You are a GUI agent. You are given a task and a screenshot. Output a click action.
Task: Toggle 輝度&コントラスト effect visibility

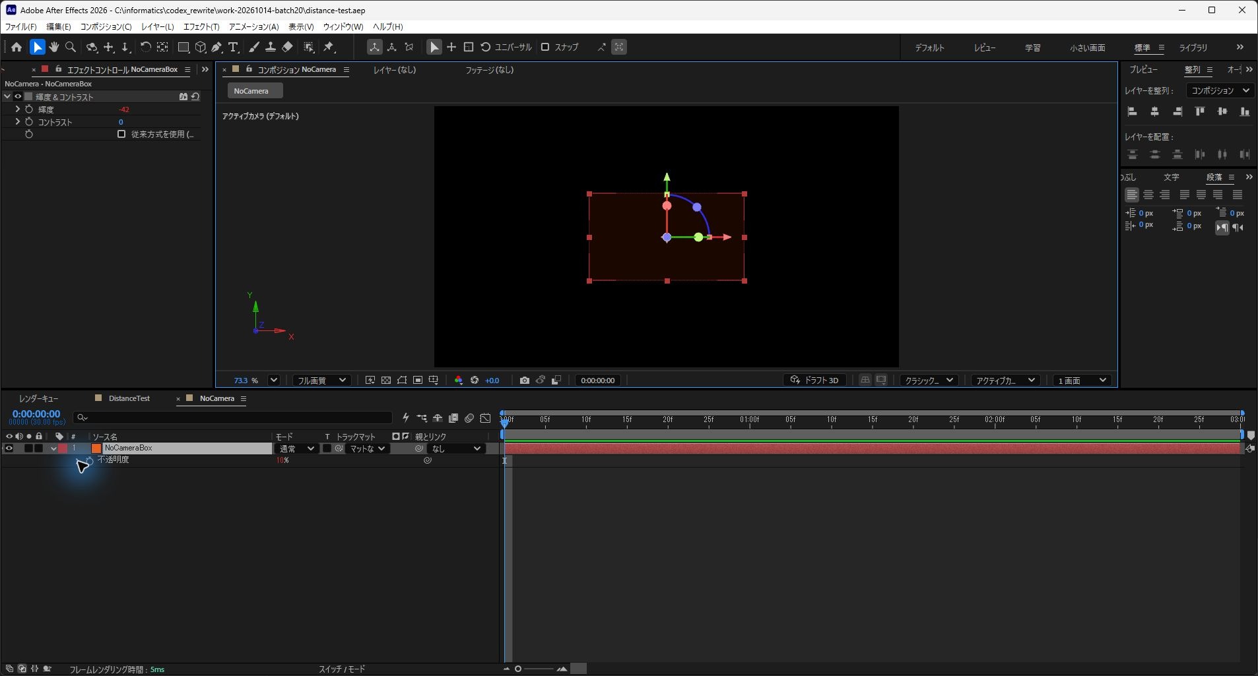point(18,97)
